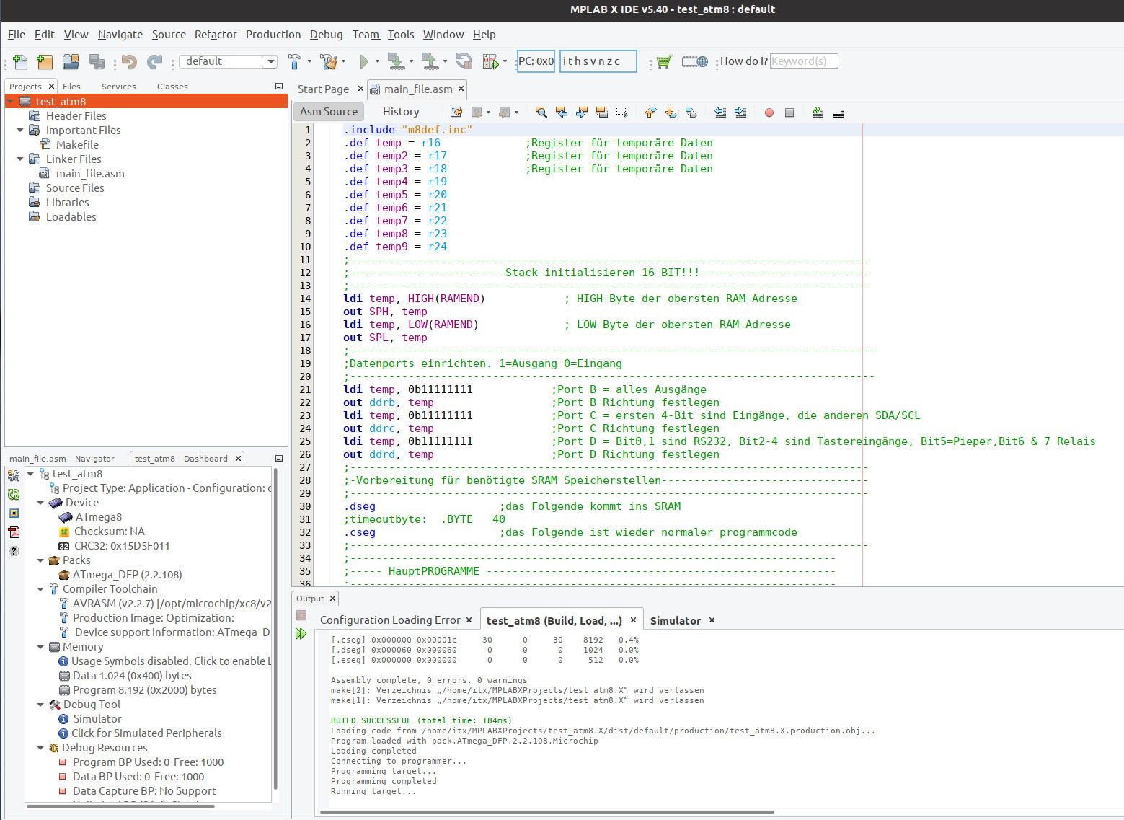The width and height of the screenshot is (1124, 820).
Task: Clean and build with the broom-hammer icon
Action: (329, 62)
